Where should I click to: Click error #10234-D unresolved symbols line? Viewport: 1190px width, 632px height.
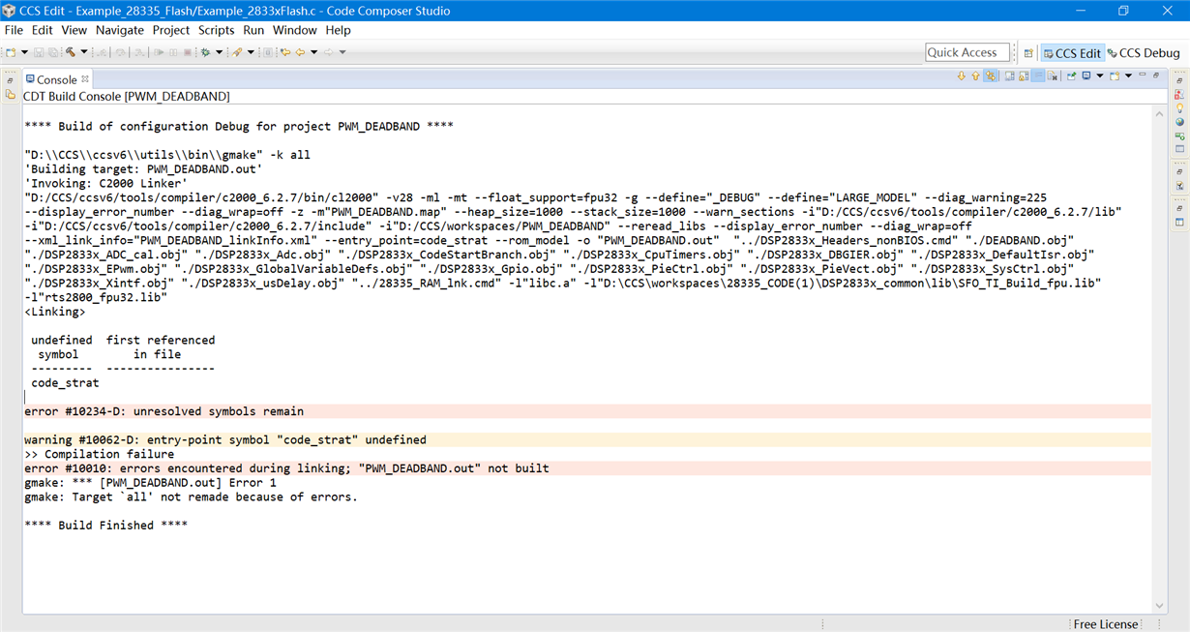tap(587, 411)
